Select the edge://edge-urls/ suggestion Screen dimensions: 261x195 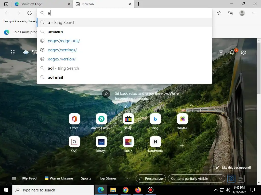click(x=124, y=41)
